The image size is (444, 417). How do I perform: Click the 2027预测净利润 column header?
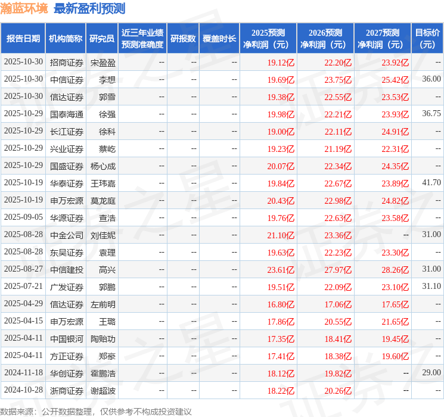click(383, 39)
